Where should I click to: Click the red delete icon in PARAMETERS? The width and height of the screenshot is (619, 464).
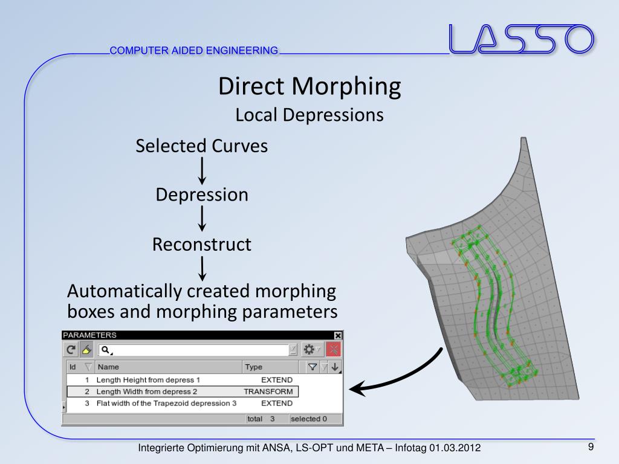pyautogui.click(x=333, y=350)
